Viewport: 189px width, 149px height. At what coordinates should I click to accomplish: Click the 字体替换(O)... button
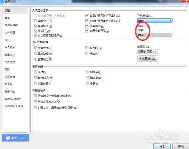148,59
